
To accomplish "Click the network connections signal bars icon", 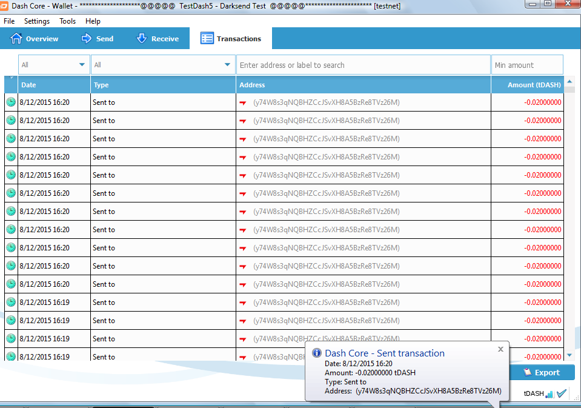I will [x=550, y=394].
